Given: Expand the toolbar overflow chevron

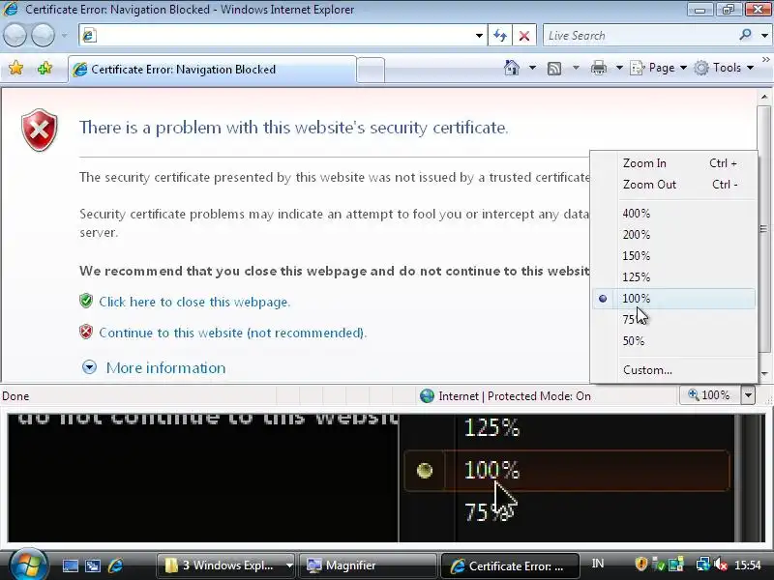Looking at the screenshot, I should (x=766, y=59).
